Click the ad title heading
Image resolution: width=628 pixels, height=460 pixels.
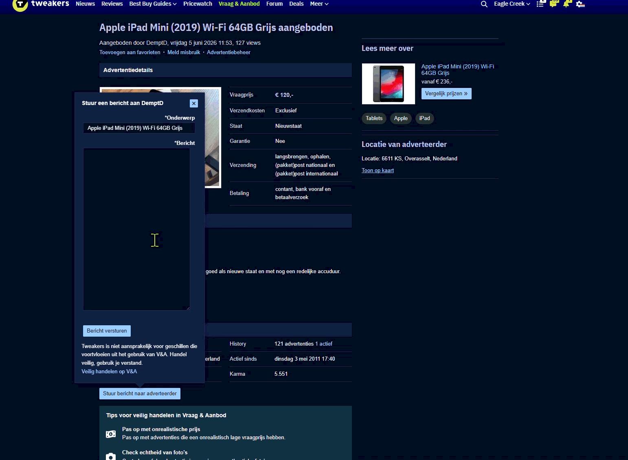(x=216, y=28)
